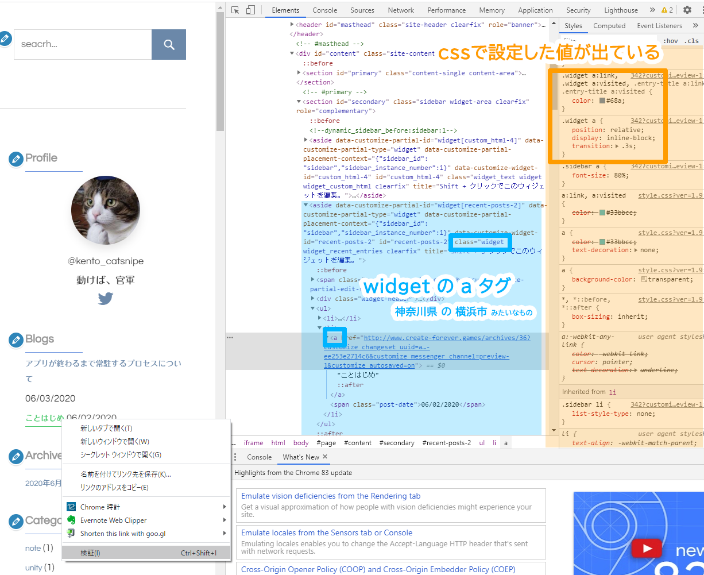This screenshot has height=575, width=704.
Task: Click the edit pencil next to Profile
Action: (x=16, y=160)
